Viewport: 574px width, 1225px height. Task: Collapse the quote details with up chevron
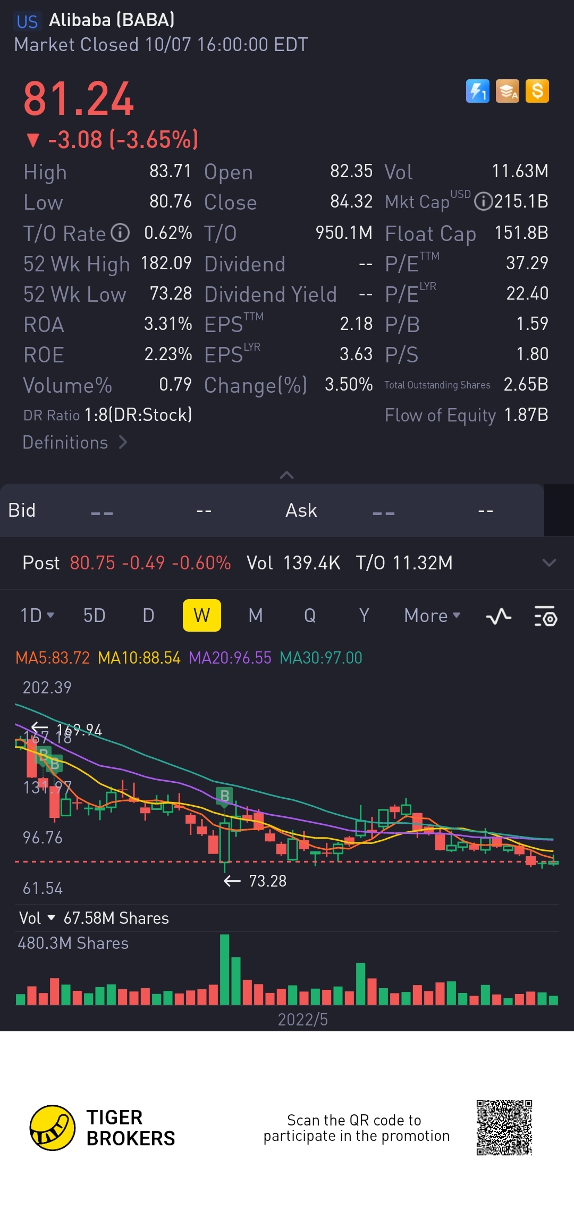click(x=286, y=475)
